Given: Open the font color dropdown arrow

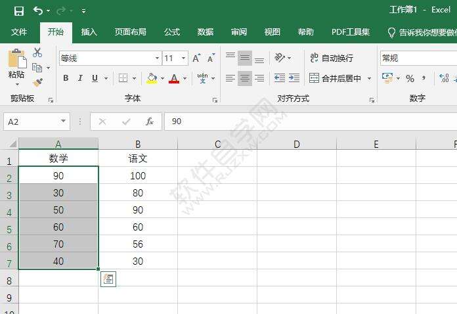Looking at the screenshot, I should (185, 78).
